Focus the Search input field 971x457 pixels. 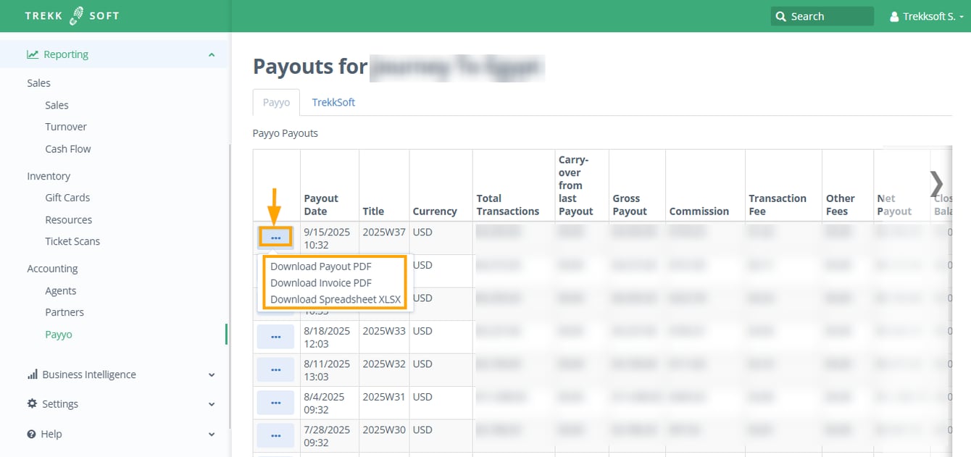[x=822, y=16]
